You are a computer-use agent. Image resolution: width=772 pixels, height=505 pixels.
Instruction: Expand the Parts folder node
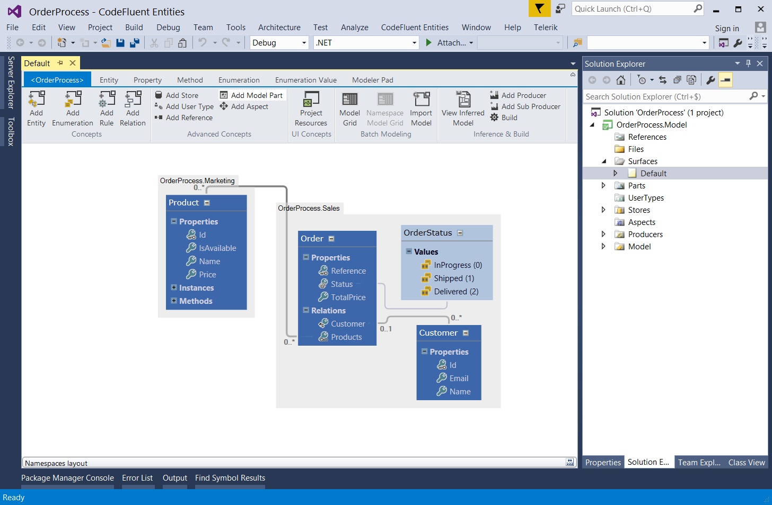[603, 185]
